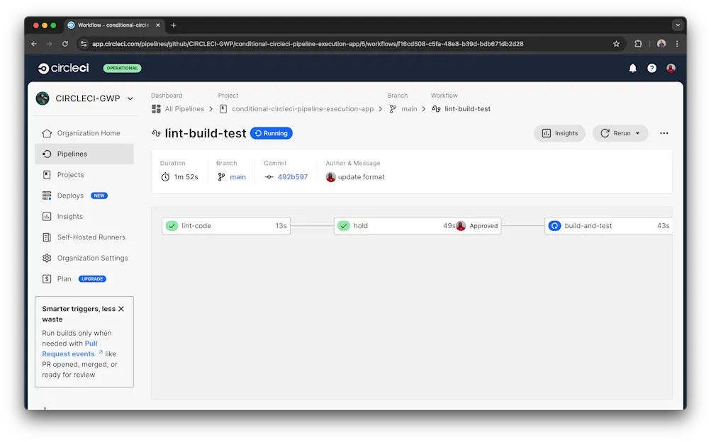The image size is (711, 442).
Task: Open the three-dot more options menu
Action: 664,133
